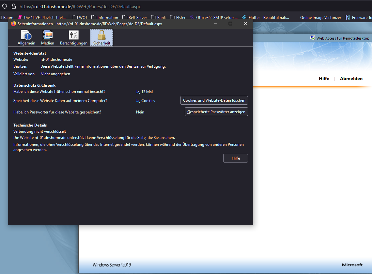Click Cookies und Website-Daten löschen button
The image size is (372, 274).
pos(214,100)
